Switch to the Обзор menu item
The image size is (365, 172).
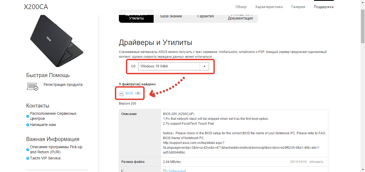coord(241,7)
